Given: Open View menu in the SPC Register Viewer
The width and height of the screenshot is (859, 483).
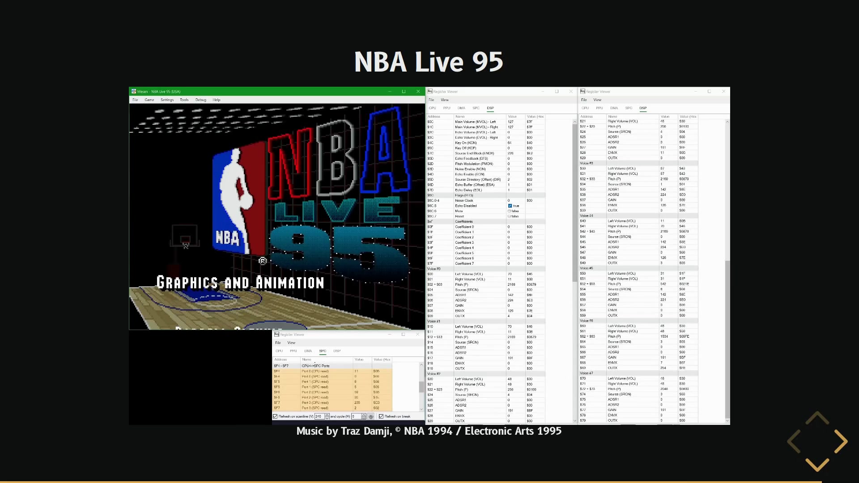Looking at the screenshot, I should click(291, 343).
